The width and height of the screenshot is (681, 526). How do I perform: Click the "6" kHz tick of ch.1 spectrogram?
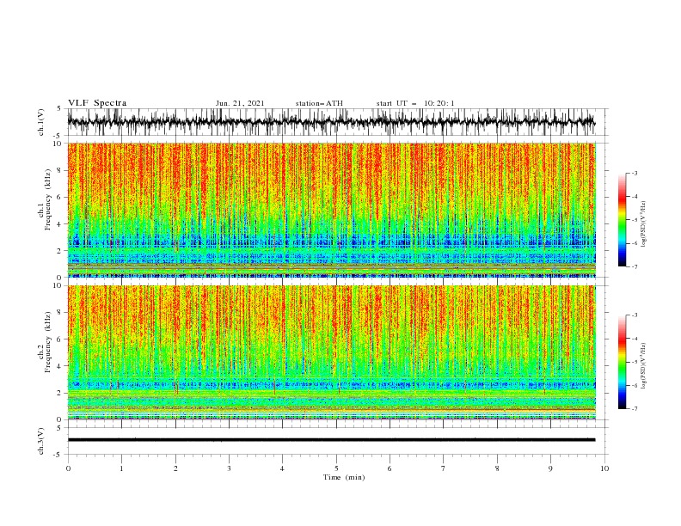pyautogui.click(x=60, y=197)
